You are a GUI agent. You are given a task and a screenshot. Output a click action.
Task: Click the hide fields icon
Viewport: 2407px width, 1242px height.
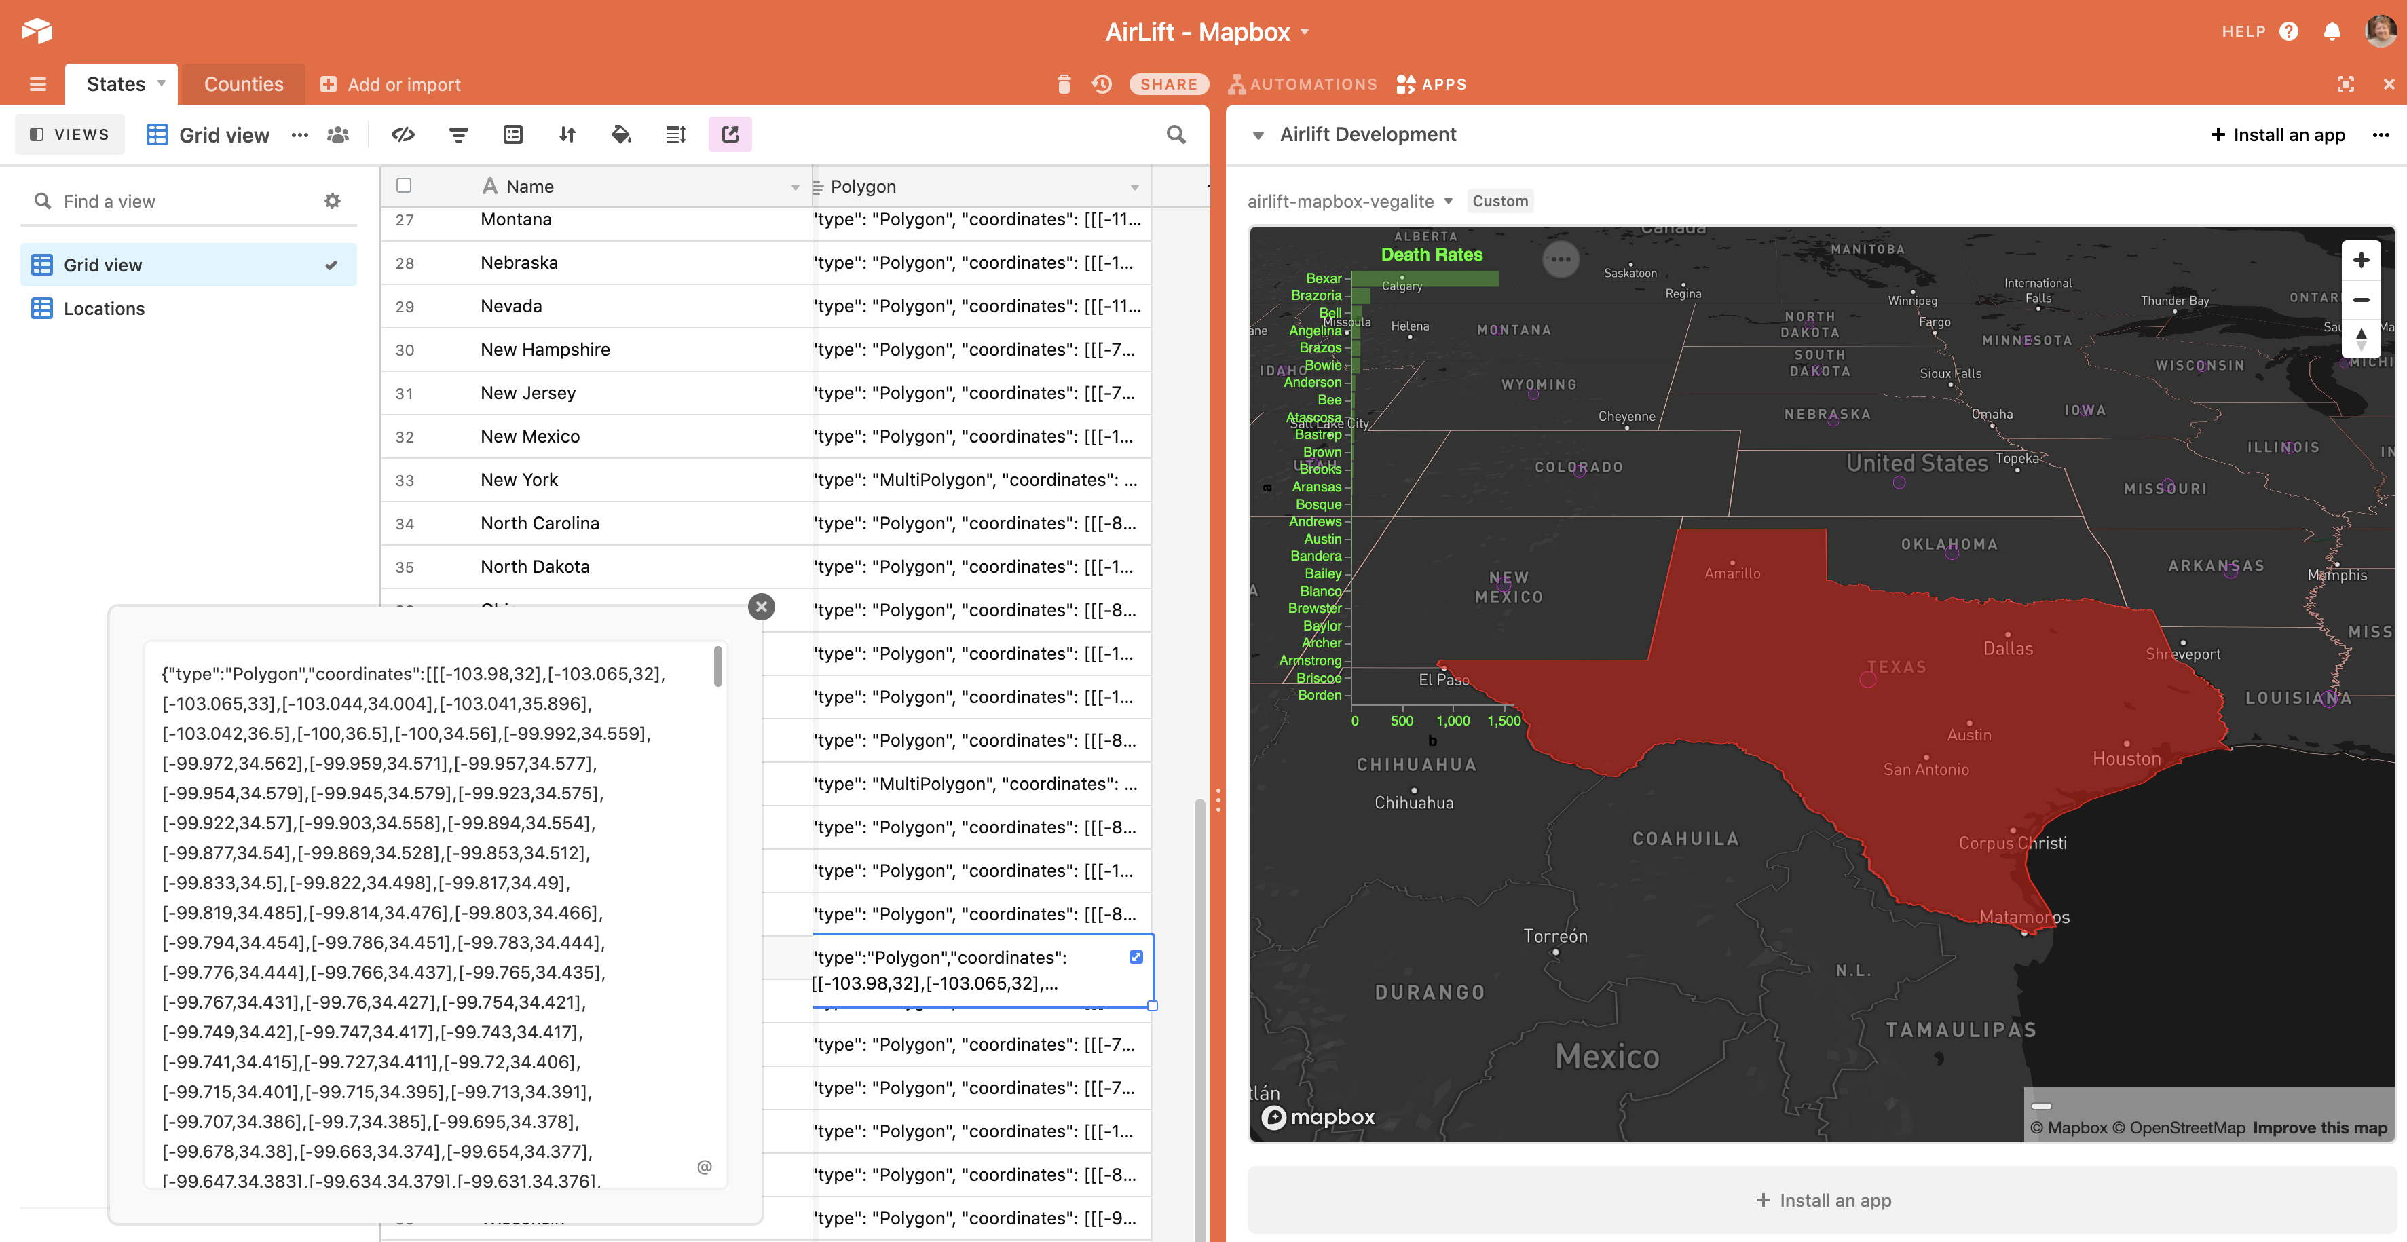(403, 134)
